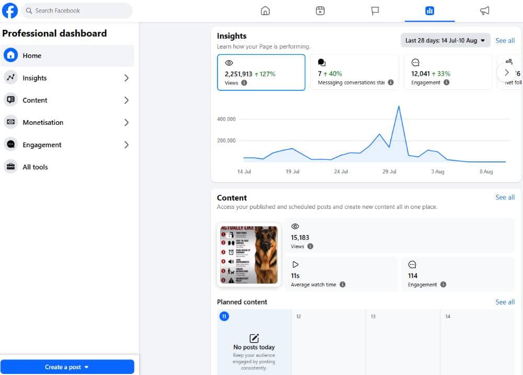Expand the Content sidebar chevron
The image size is (523, 375).
click(x=127, y=100)
